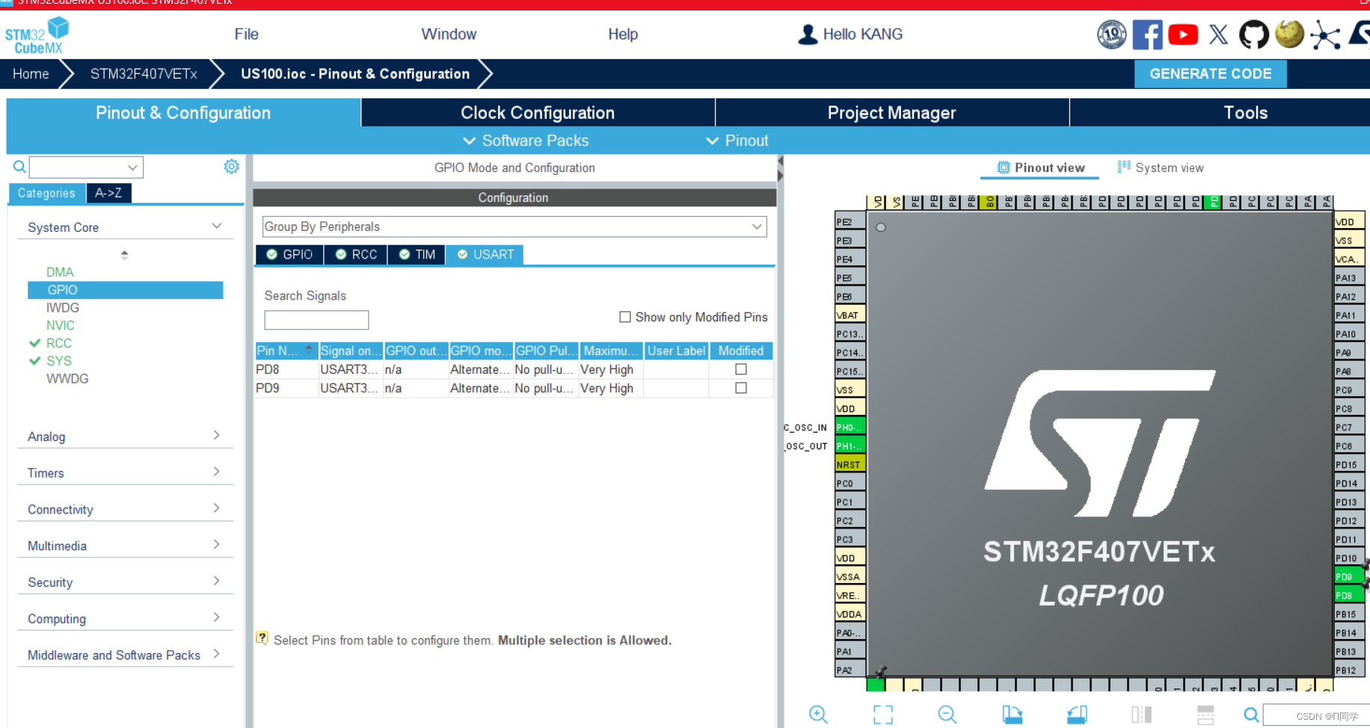Expand the Connectivity category
Image resolution: width=1370 pixels, height=728 pixels.
(125, 510)
